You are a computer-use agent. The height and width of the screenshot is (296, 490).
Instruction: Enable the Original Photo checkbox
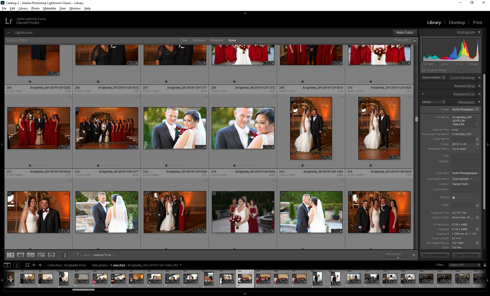pos(424,70)
